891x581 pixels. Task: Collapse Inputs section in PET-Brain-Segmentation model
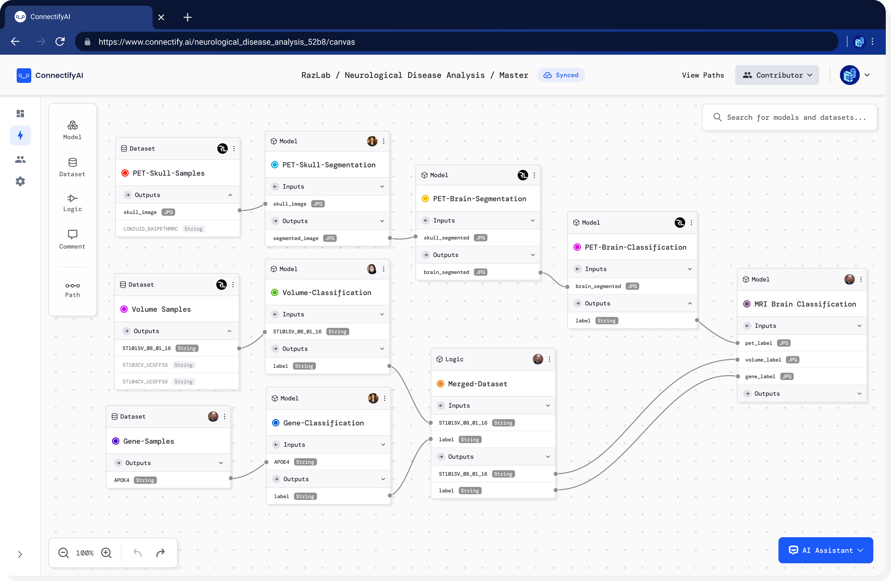point(533,220)
